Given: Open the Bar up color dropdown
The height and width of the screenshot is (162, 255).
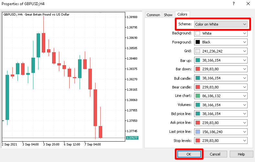Looking at the screenshot, I should (x=221, y=60).
